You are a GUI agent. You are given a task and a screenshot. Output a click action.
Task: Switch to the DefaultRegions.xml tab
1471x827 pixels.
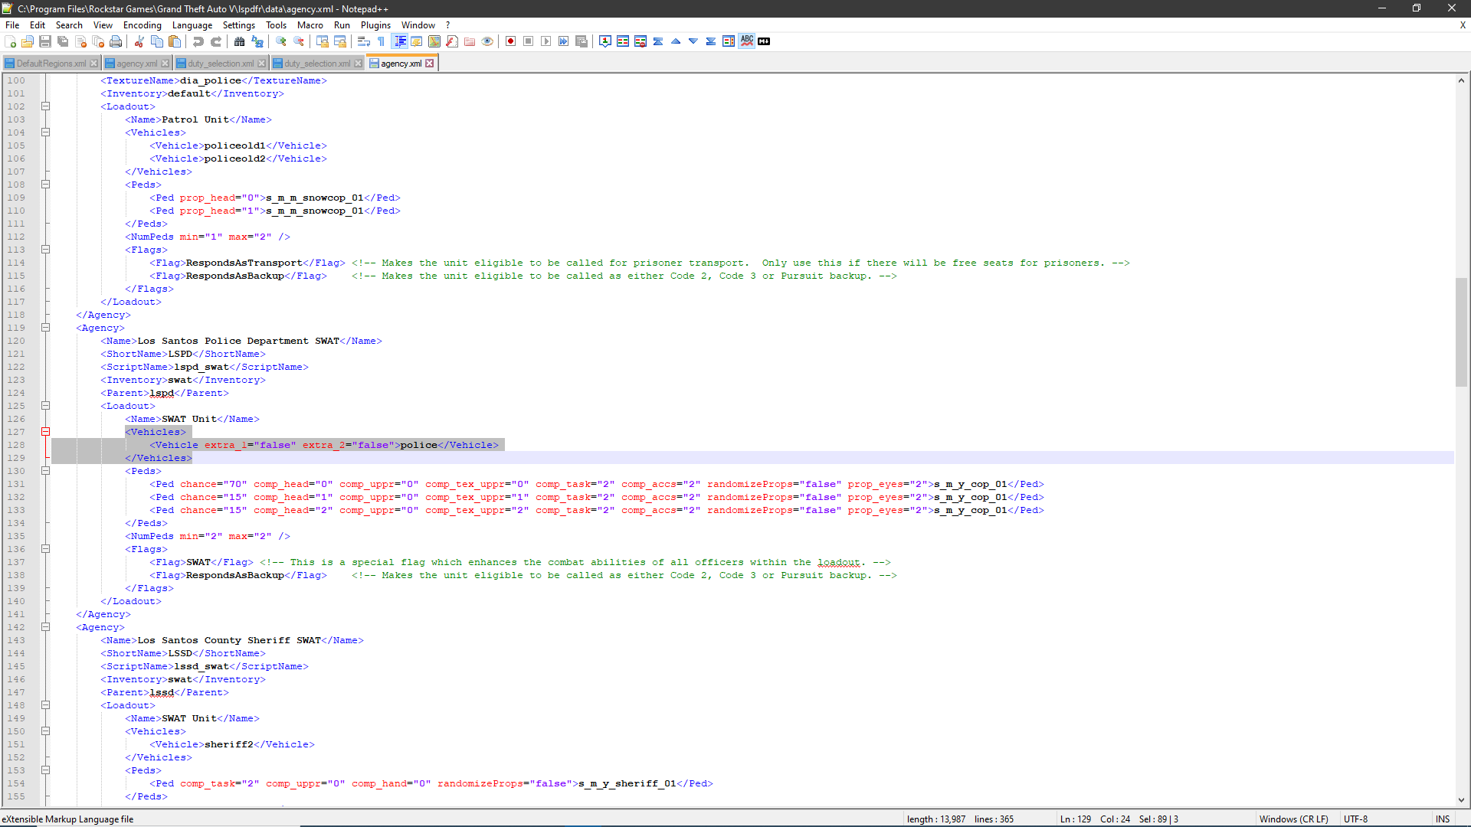tap(51, 64)
